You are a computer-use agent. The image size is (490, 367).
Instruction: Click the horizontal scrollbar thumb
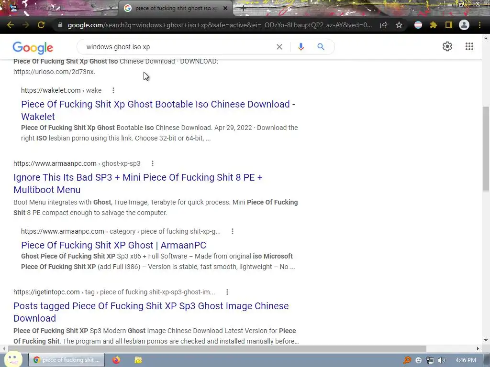(x=217, y=348)
